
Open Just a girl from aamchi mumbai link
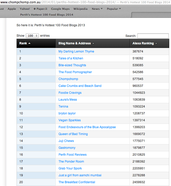tap(80, 175)
